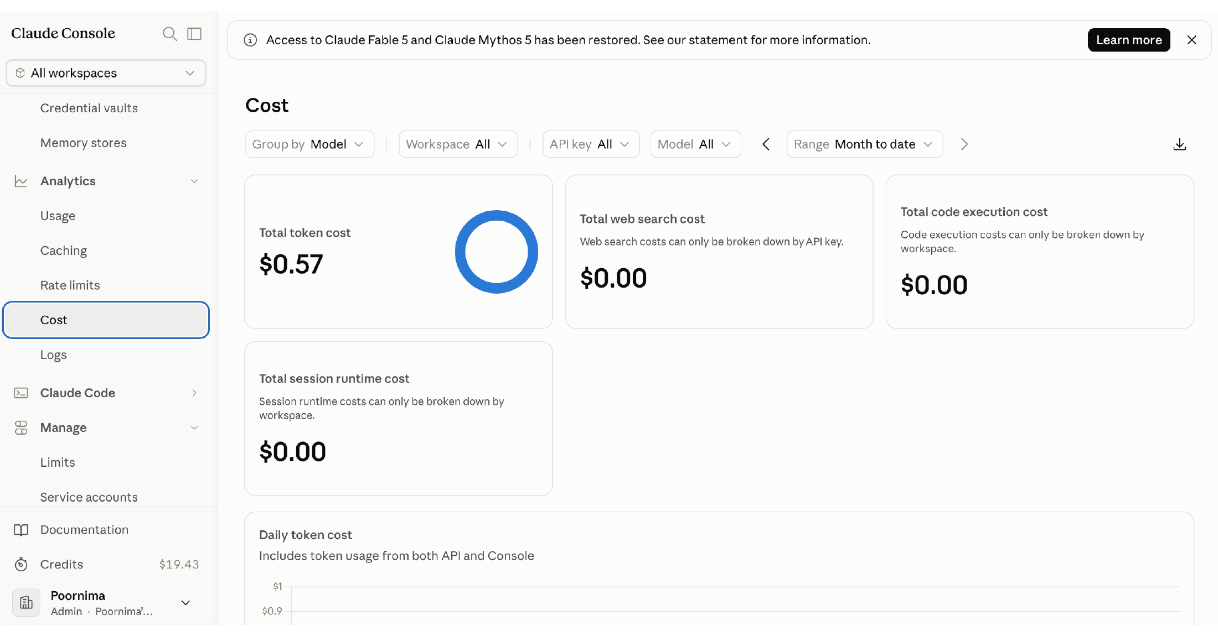Open Credits showing $19.43
This screenshot has width=1218, height=636.
pyautogui.click(x=106, y=565)
